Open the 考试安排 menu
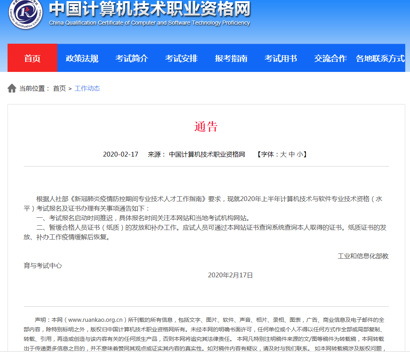Viewport: 410px width, 352px height. [181, 58]
